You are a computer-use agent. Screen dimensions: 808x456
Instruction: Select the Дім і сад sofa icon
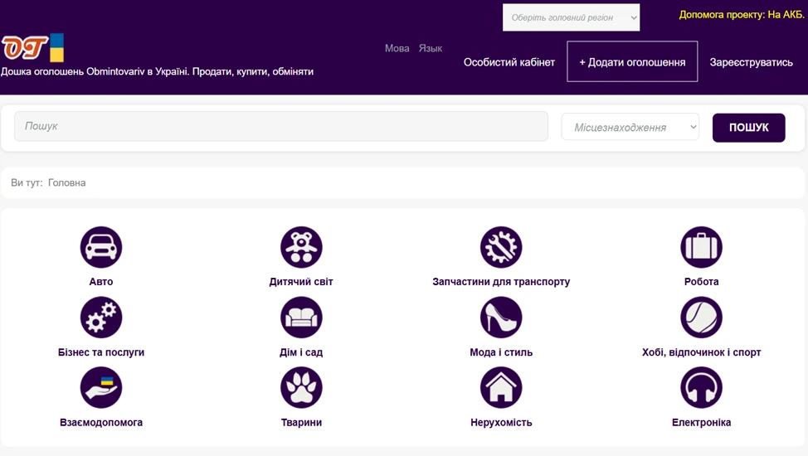[301, 318]
